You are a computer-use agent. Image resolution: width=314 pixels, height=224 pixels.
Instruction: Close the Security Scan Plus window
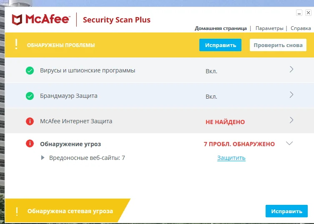coord(307,13)
